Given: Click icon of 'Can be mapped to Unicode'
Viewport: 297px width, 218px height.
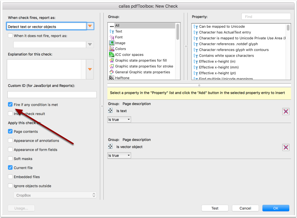Looking at the screenshot, I should [196, 27].
